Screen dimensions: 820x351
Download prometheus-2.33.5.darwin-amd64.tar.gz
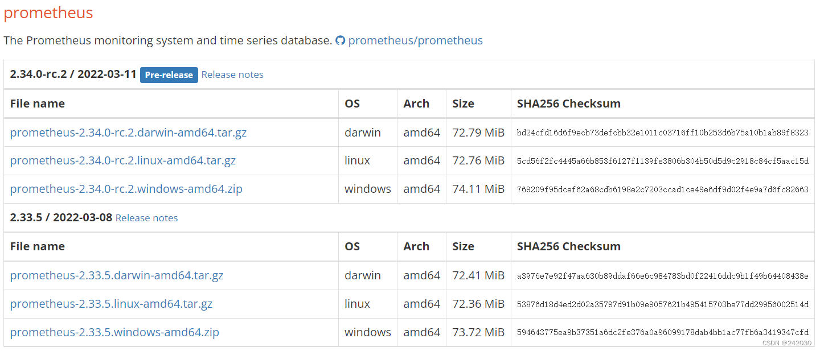[117, 275]
